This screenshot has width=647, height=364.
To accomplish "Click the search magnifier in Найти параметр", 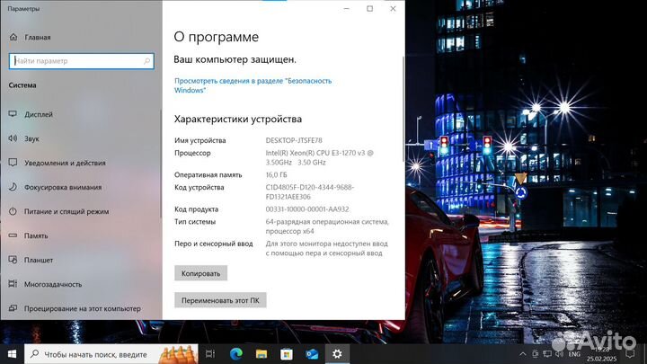I will tap(146, 61).
